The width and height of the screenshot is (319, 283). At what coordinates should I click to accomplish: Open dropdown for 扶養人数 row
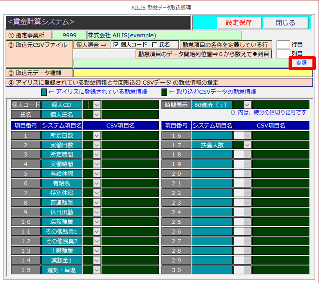(247, 145)
